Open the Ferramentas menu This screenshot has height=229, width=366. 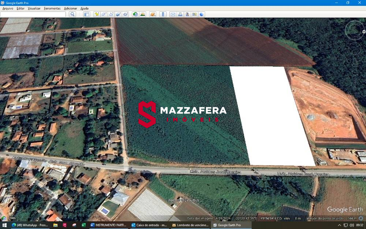tap(52, 8)
